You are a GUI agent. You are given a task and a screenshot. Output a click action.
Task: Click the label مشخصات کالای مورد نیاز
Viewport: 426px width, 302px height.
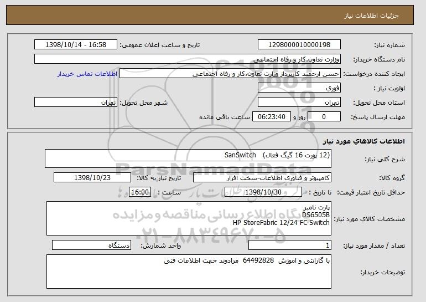(369, 219)
